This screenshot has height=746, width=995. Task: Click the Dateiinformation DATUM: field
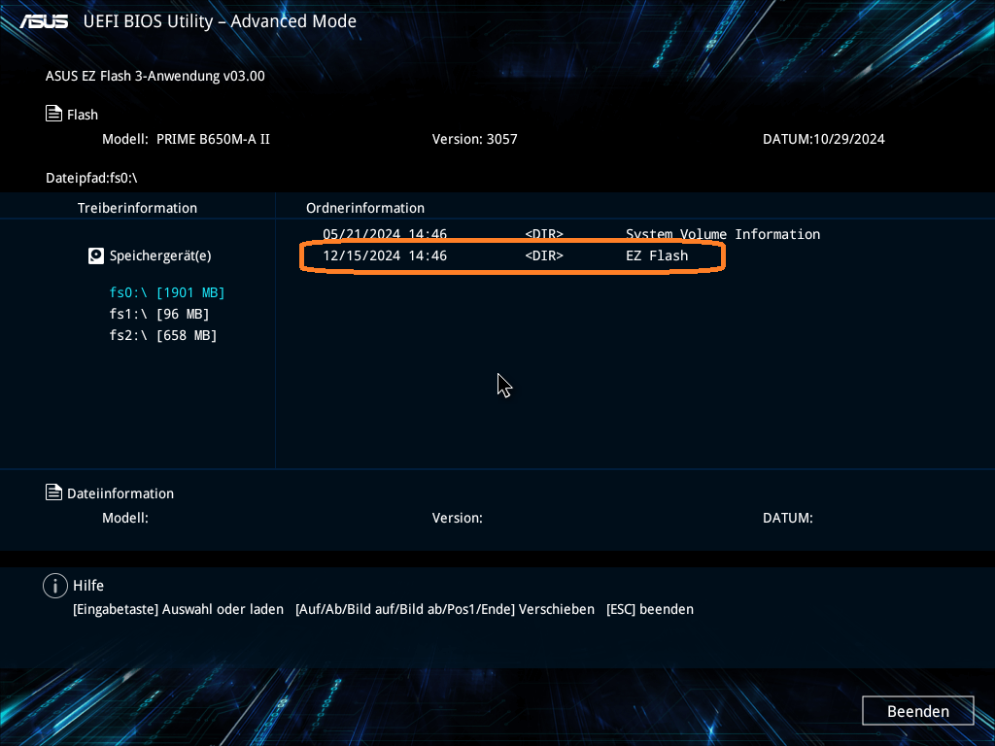pyautogui.click(x=787, y=518)
